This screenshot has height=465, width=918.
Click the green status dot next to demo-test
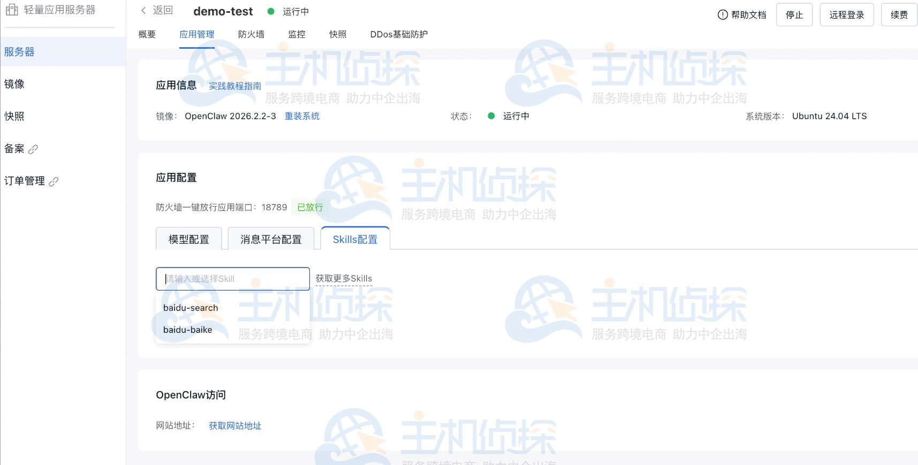(271, 11)
